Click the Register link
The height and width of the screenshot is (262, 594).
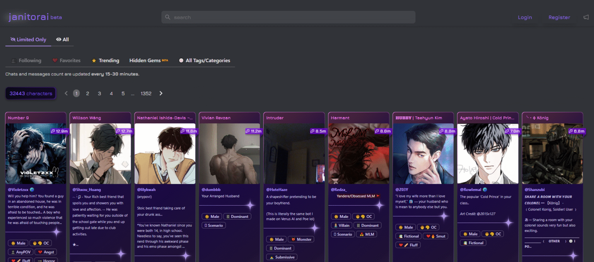(x=559, y=17)
